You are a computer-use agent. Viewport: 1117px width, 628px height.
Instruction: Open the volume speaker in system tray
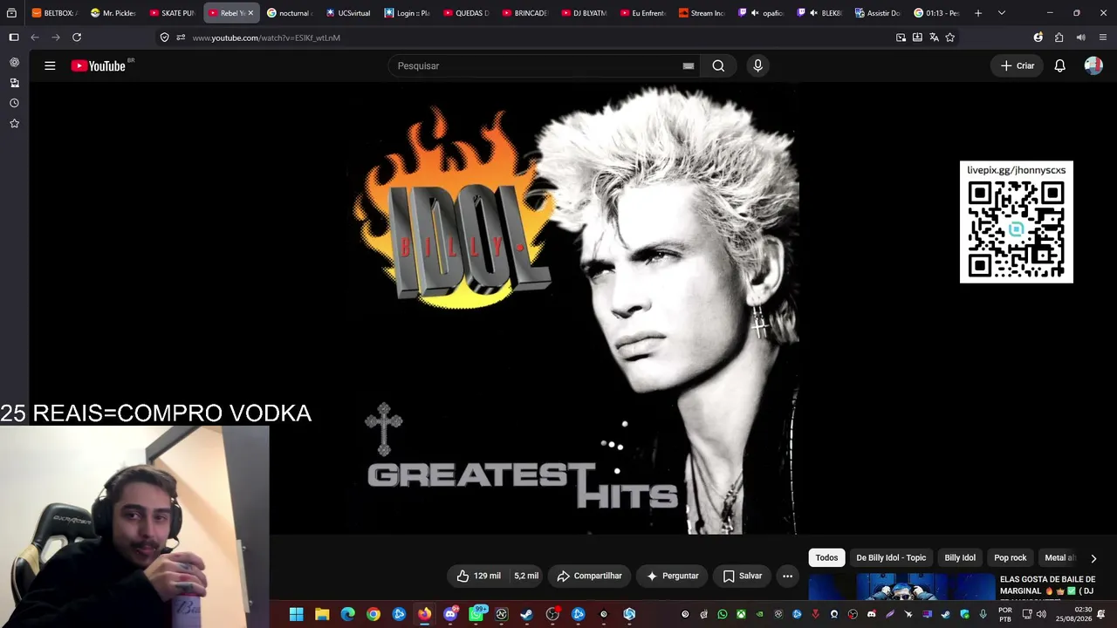coord(1040,614)
